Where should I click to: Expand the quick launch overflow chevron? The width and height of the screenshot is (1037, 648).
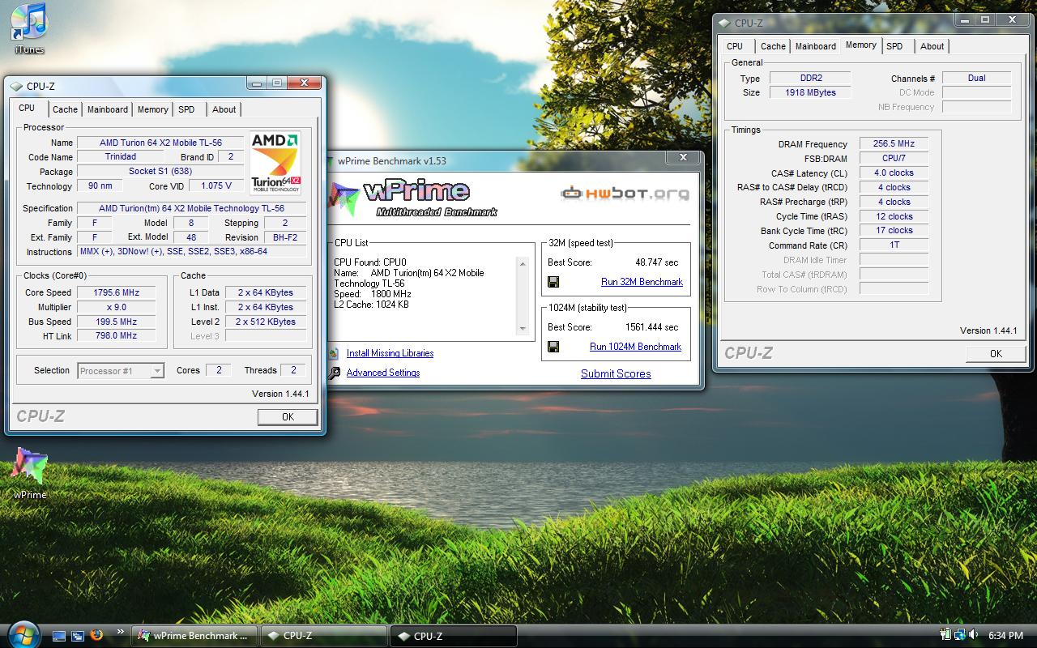pos(120,632)
